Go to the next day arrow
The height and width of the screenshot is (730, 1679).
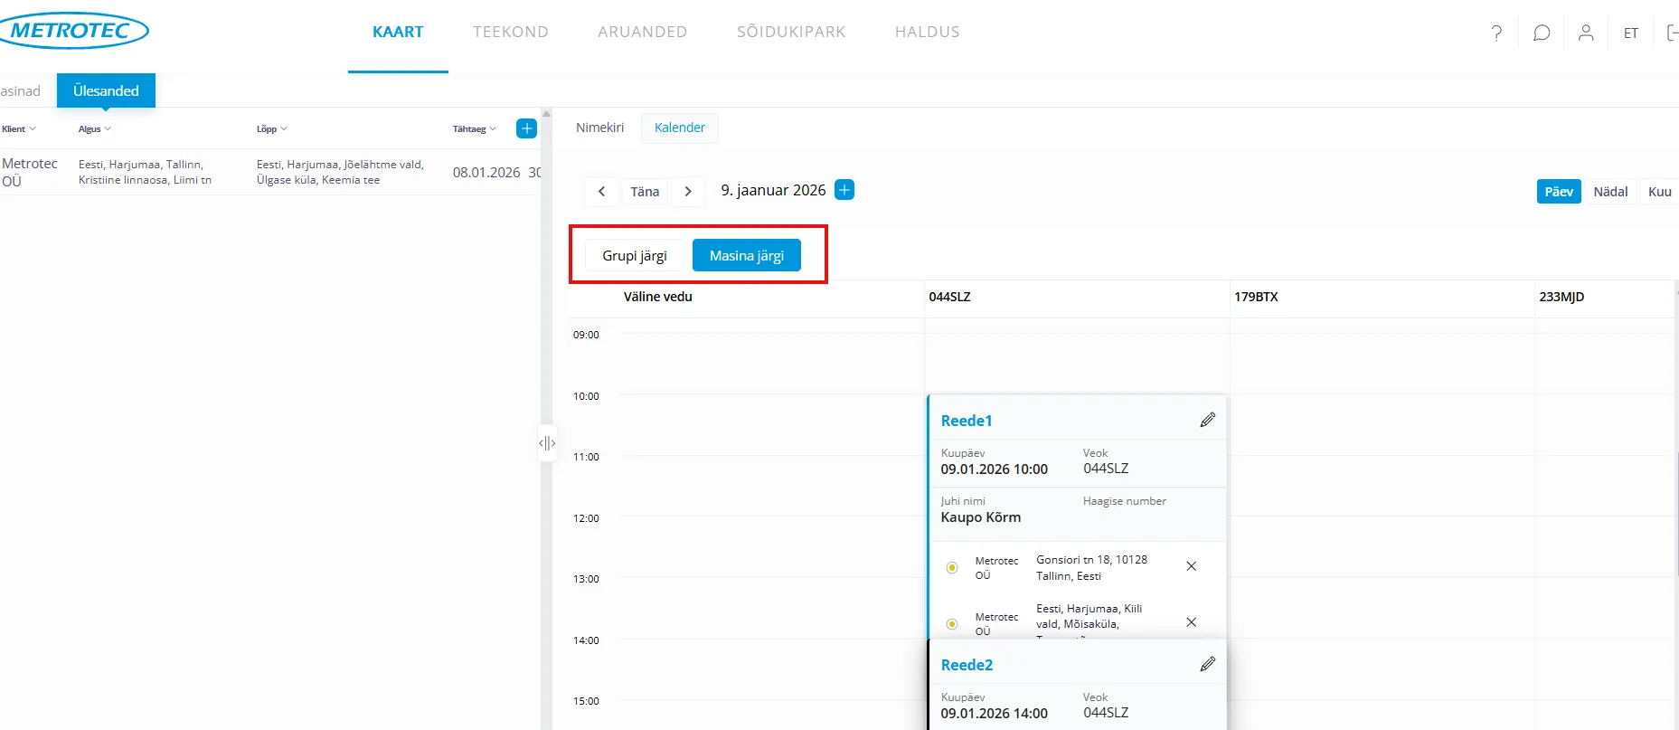click(x=688, y=192)
